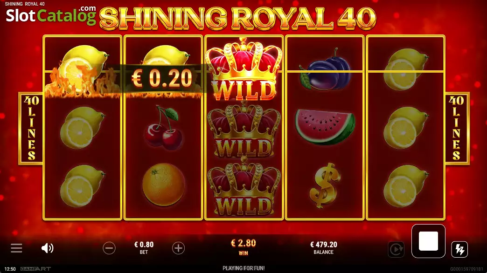Viewport: 487px width, 273px height.
Task: Decrease the bet with minus button
Action: (109, 248)
